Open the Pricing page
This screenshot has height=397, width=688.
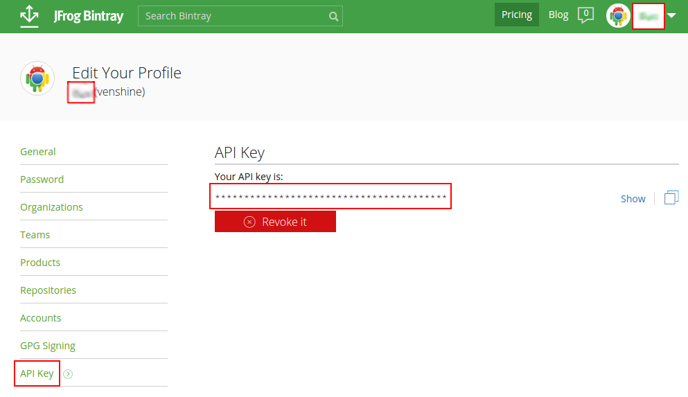pos(516,15)
